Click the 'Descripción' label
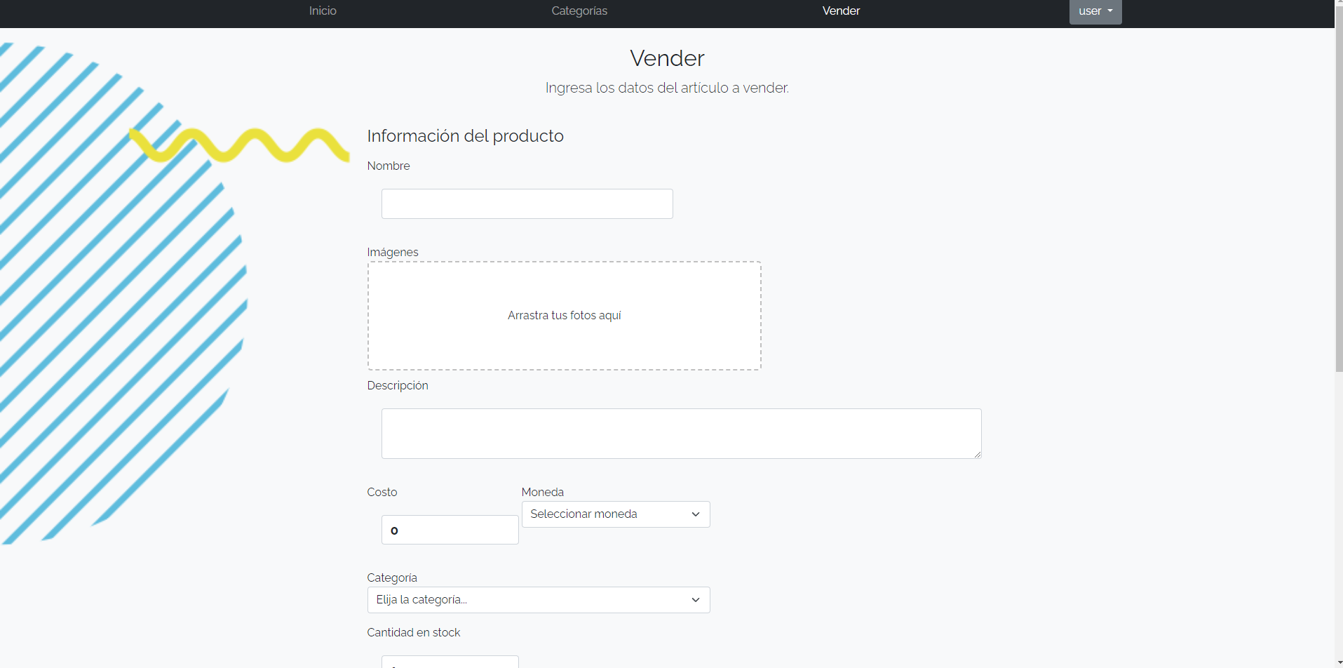 tap(398, 385)
